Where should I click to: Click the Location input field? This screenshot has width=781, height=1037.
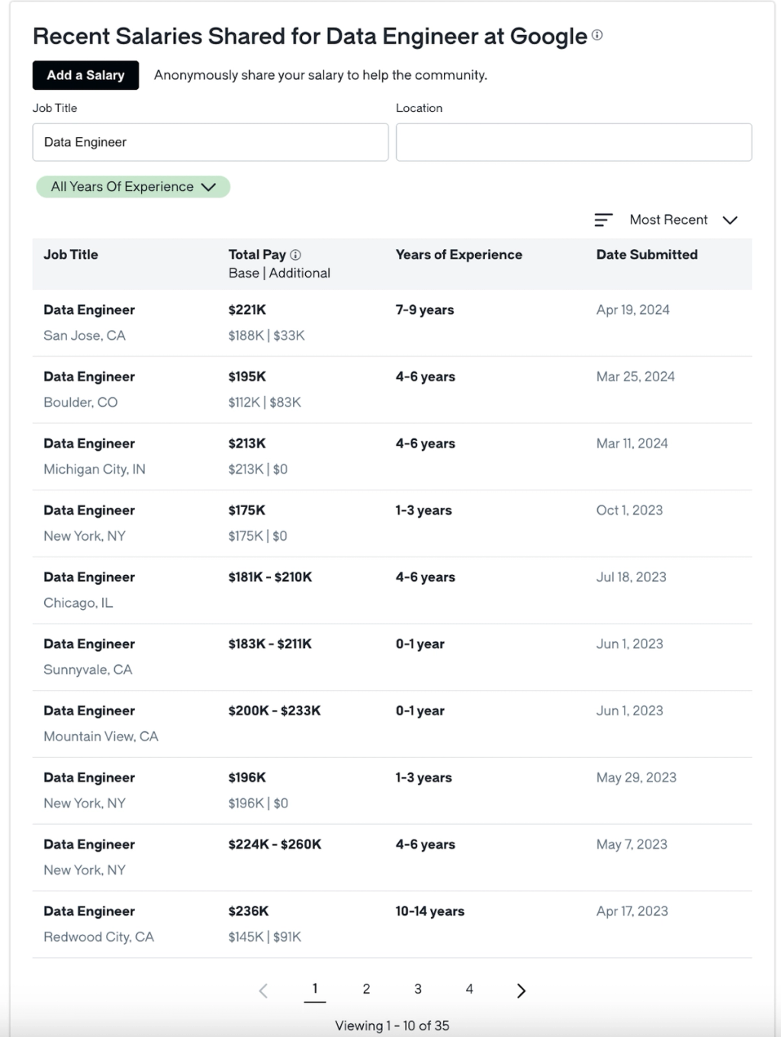pos(574,142)
